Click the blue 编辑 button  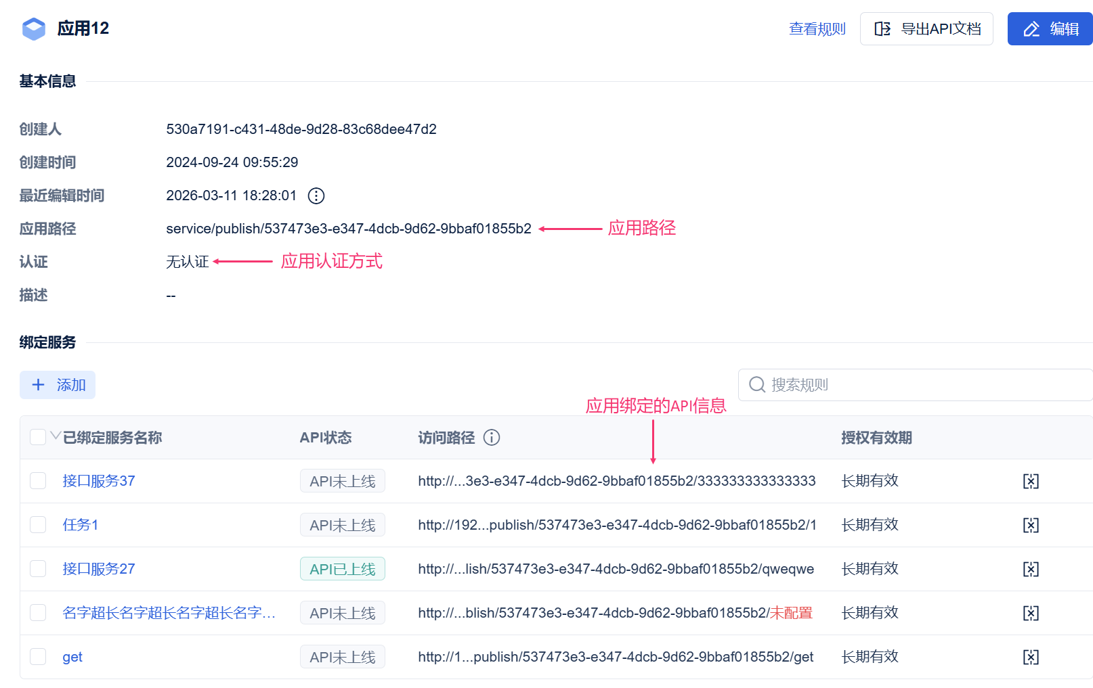(x=1050, y=29)
